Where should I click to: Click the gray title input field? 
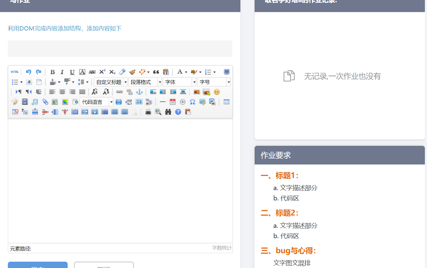pos(120,49)
